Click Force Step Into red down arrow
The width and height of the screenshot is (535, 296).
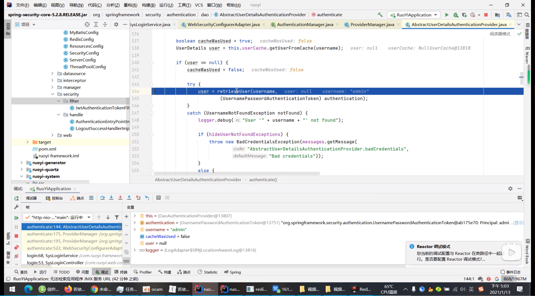click(120, 198)
